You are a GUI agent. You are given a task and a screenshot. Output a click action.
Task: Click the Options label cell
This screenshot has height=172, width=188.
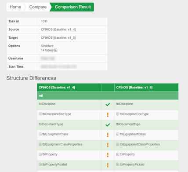[x=23, y=48]
